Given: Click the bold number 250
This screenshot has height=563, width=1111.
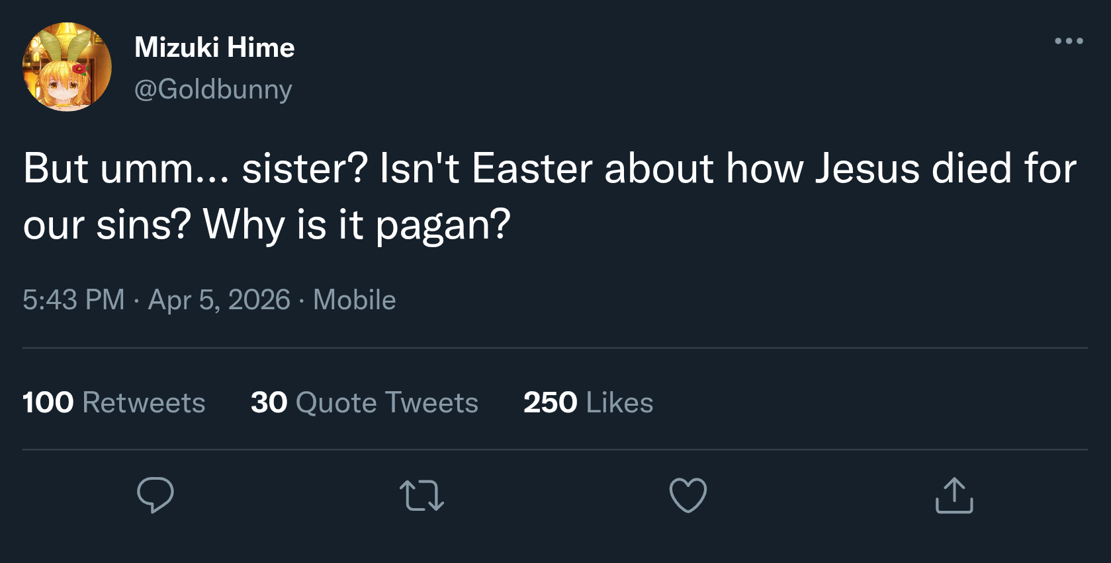Looking at the screenshot, I should click(550, 402).
